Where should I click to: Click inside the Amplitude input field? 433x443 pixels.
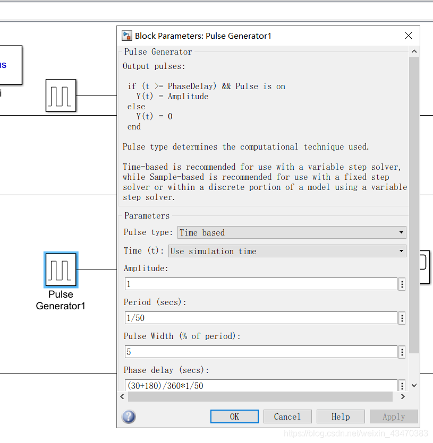point(261,284)
